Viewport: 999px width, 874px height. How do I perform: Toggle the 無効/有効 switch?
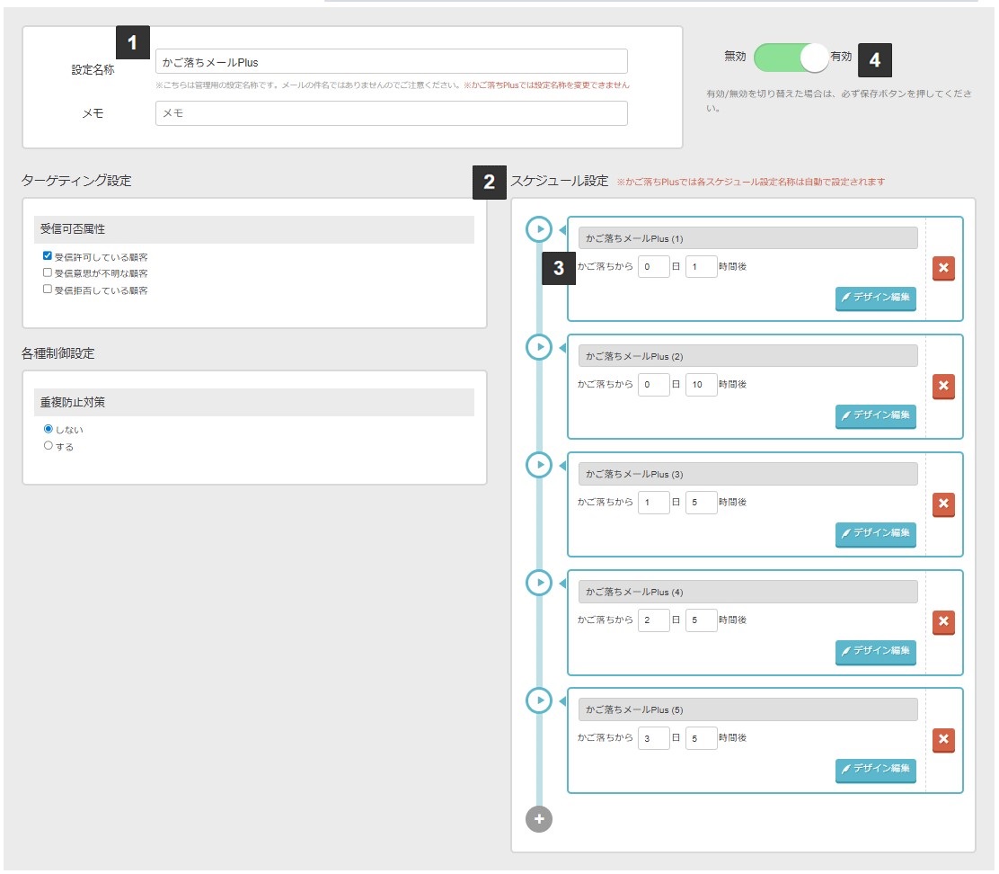[x=791, y=58]
